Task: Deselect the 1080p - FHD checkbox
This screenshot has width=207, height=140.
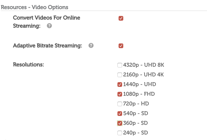Action: (x=120, y=94)
